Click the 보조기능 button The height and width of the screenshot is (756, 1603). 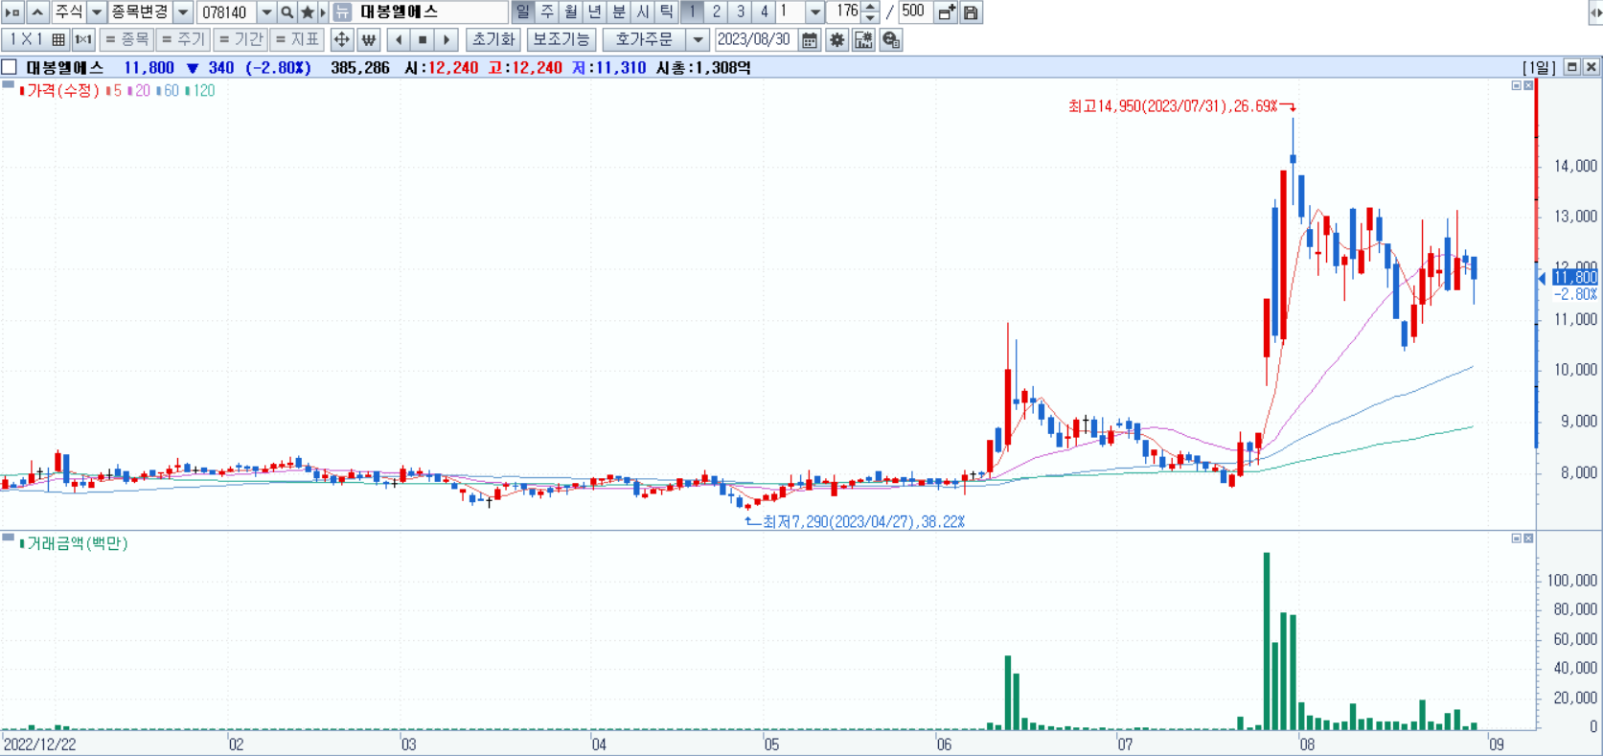[561, 39]
